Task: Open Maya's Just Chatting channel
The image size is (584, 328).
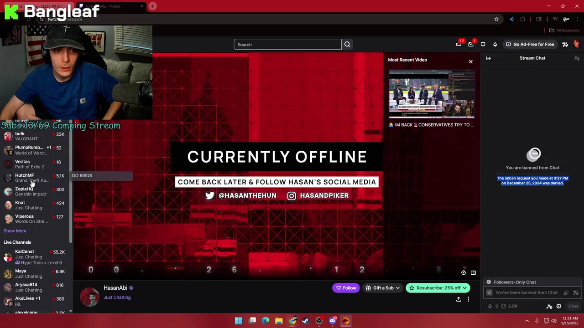Action: pos(35,273)
